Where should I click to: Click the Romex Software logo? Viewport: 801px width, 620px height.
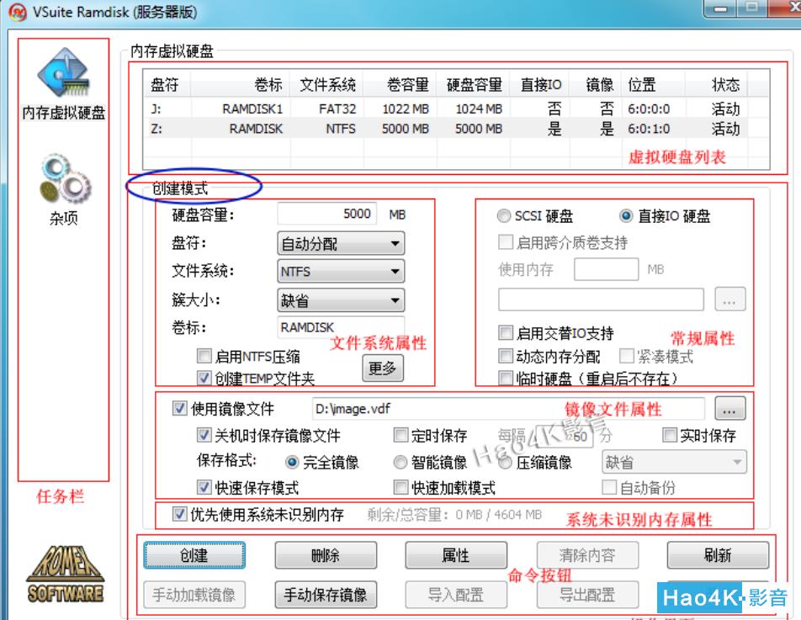66,574
